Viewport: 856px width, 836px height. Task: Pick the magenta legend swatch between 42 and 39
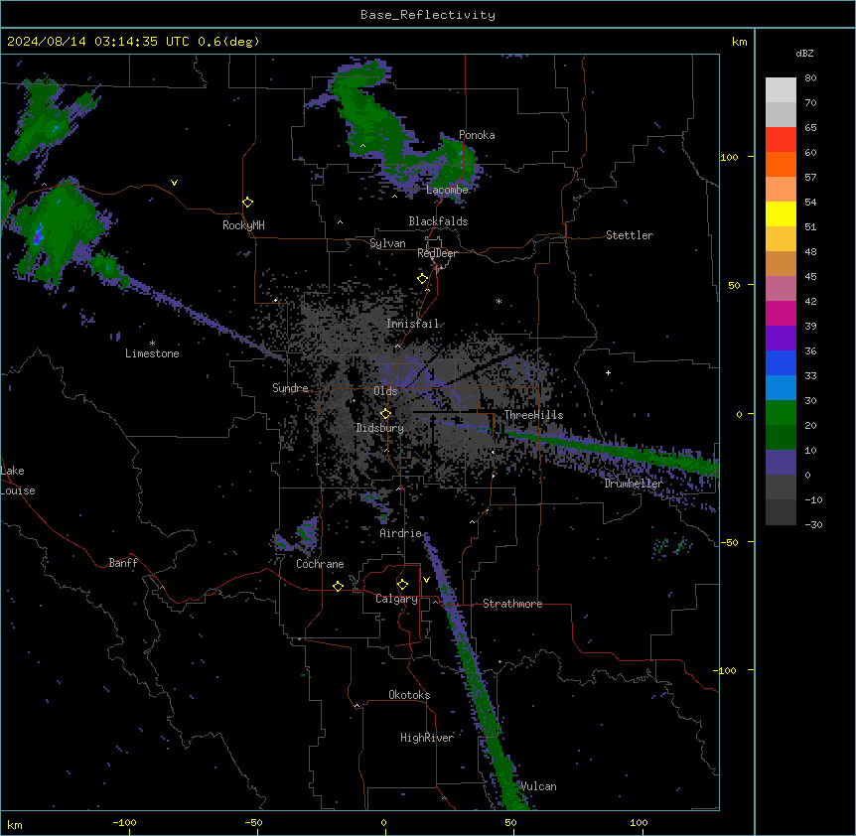781,314
